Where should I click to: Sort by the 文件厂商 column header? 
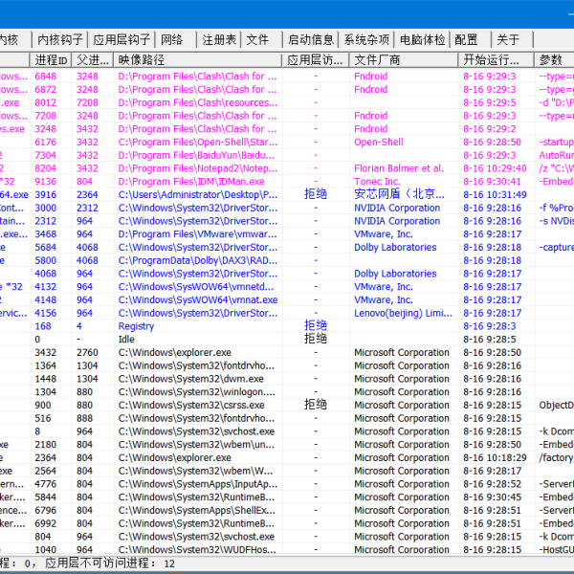(x=404, y=59)
